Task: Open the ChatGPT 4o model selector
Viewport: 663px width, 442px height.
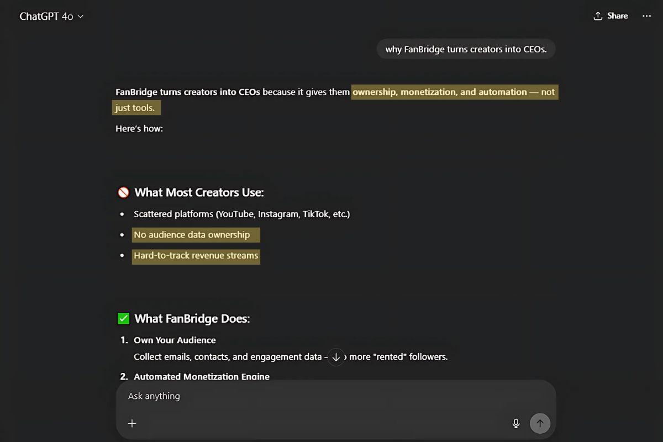Action: [x=51, y=17]
